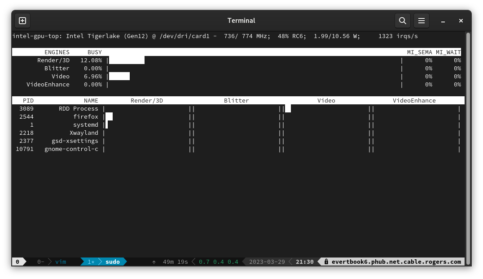The height and width of the screenshot is (279, 483).
Task: Click the gsd-xsettings process name
Action: click(75, 141)
